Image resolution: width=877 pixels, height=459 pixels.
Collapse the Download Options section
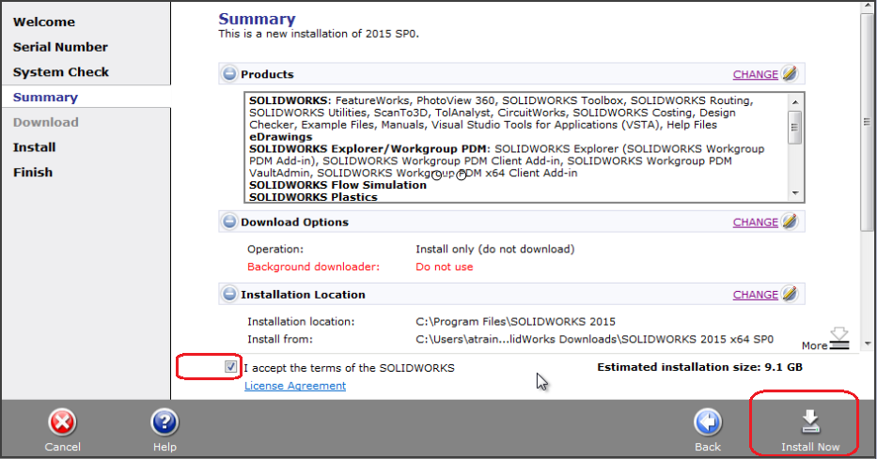229,222
